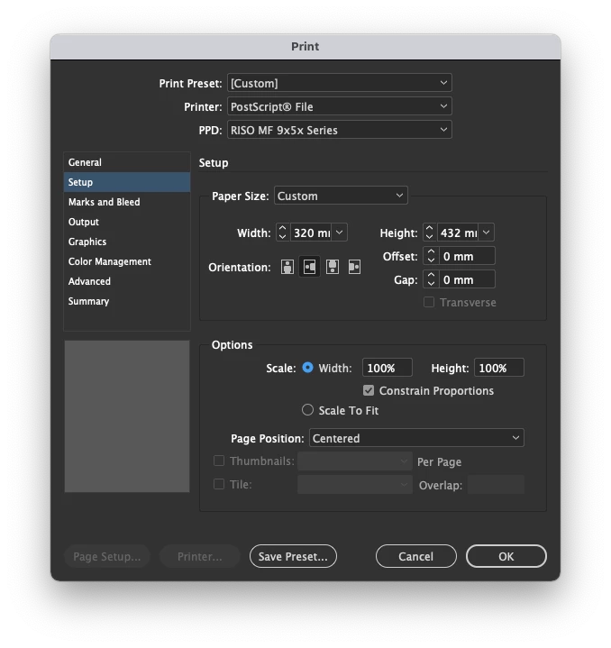Viewport: 611px width, 648px height.
Task: Select Scale Width radio button
Action: (307, 368)
